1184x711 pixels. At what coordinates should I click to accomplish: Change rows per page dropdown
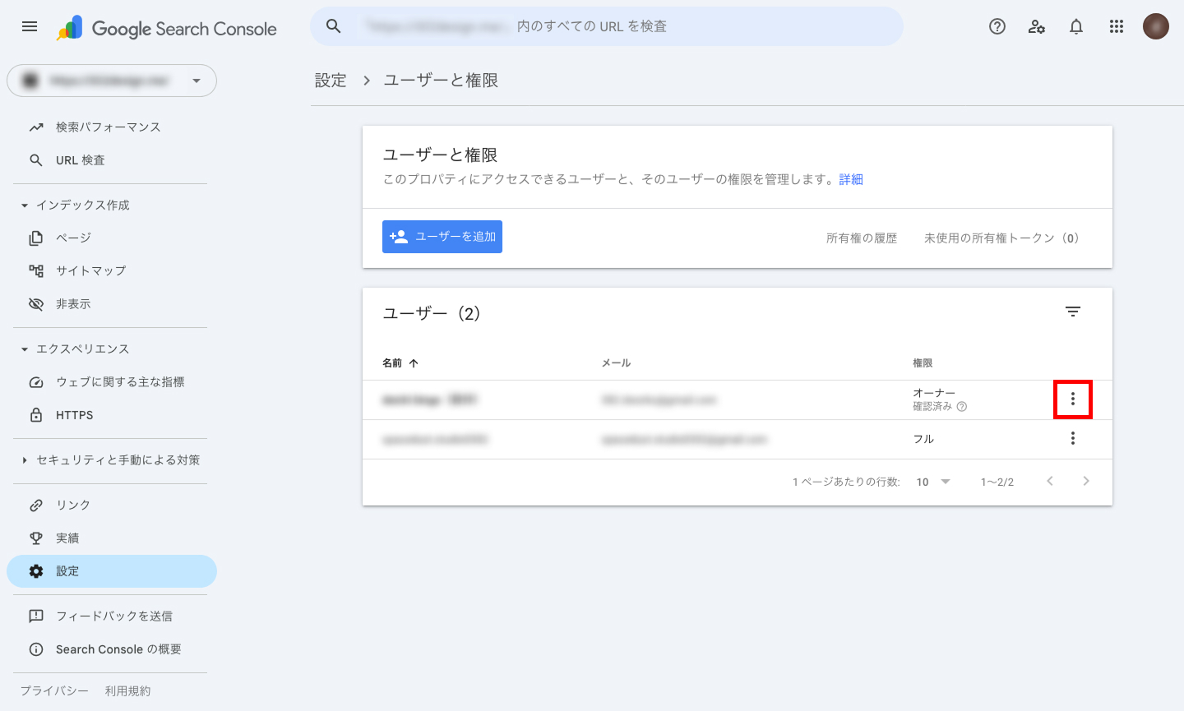(x=933, y=482)
